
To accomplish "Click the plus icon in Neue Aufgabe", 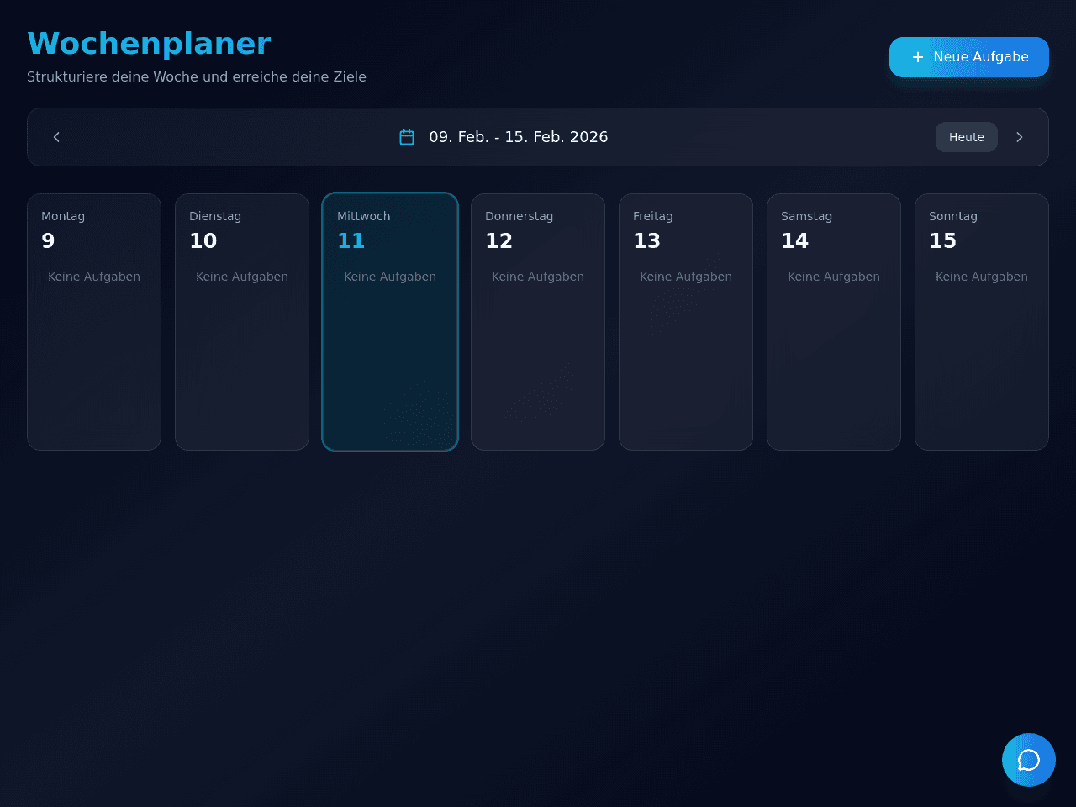I will 918,57.
